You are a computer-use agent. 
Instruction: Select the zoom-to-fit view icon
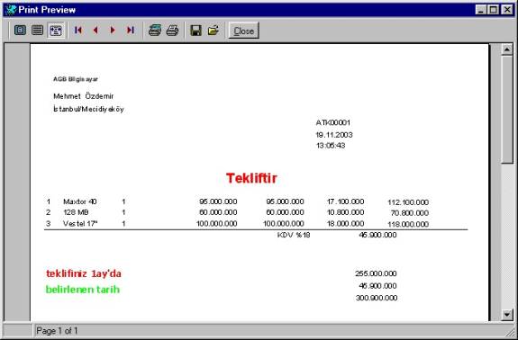click(x=20, y=31)
